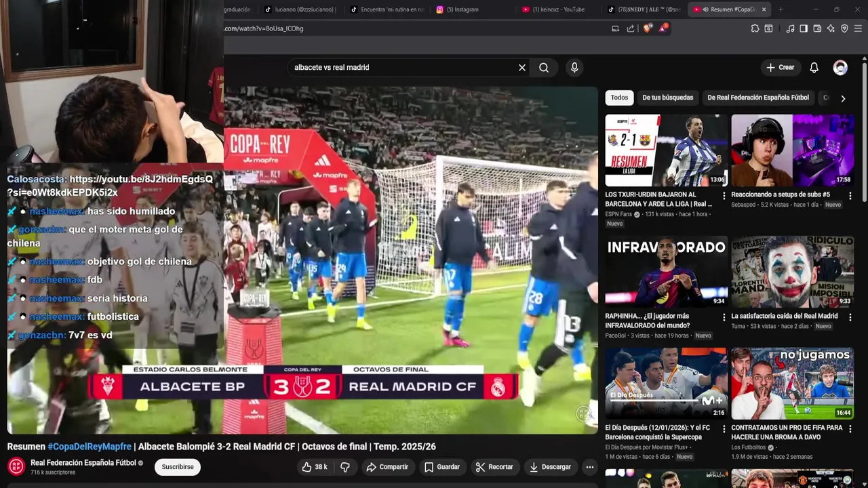Open the Barcelona 2-1 Resumen La Liga thumbnail
Image resolution: width=868 pixels, height=488 pixels.
pyautogui.click(x=666, y=150)
